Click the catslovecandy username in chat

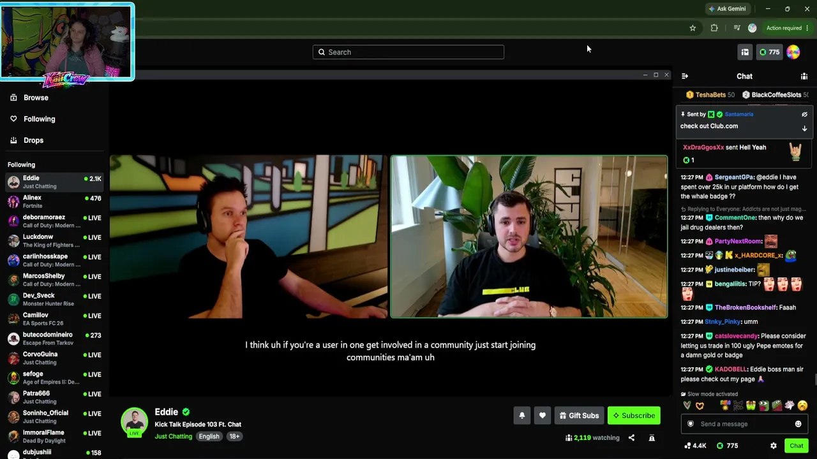736,336
